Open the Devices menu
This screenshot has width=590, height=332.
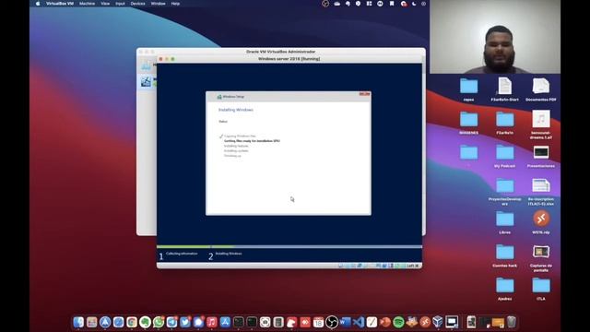(x=137, y=4)
